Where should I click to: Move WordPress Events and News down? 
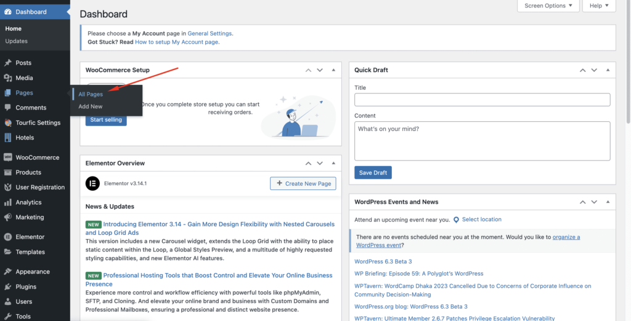[594, 202]
